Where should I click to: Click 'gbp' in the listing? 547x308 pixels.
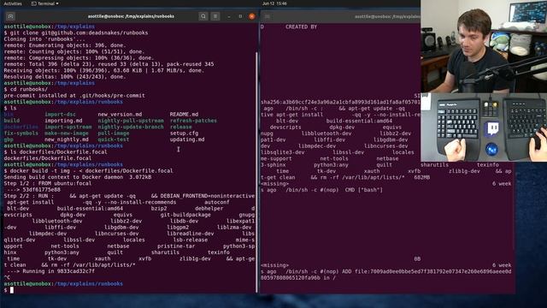[x=9, y=139]
